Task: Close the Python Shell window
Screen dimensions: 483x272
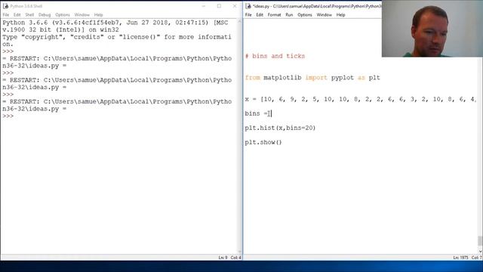Action: (235, 6)
